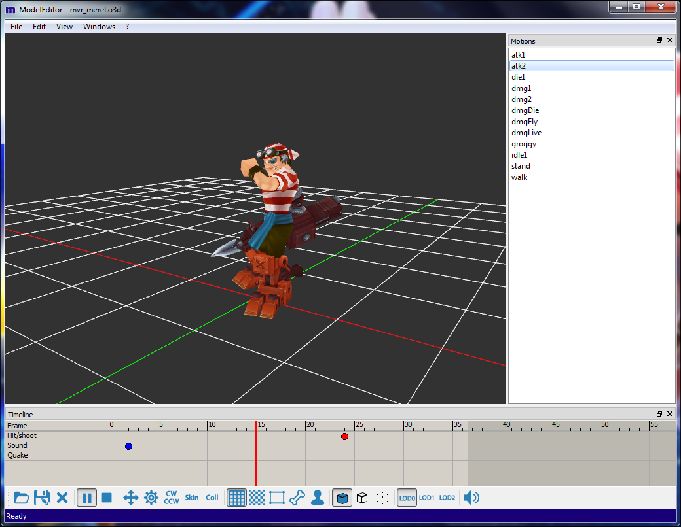
Task: Open the Windows menu
Action: (99, 26)
